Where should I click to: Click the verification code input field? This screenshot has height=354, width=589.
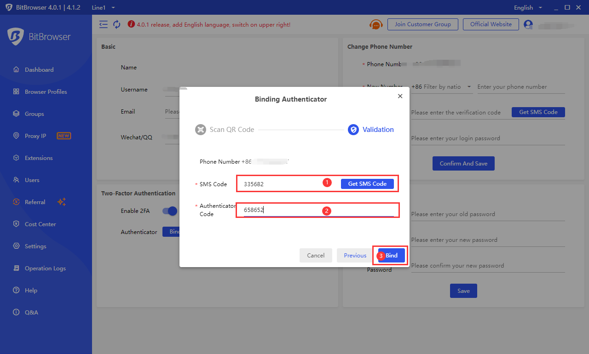click(x=459, y=113)
